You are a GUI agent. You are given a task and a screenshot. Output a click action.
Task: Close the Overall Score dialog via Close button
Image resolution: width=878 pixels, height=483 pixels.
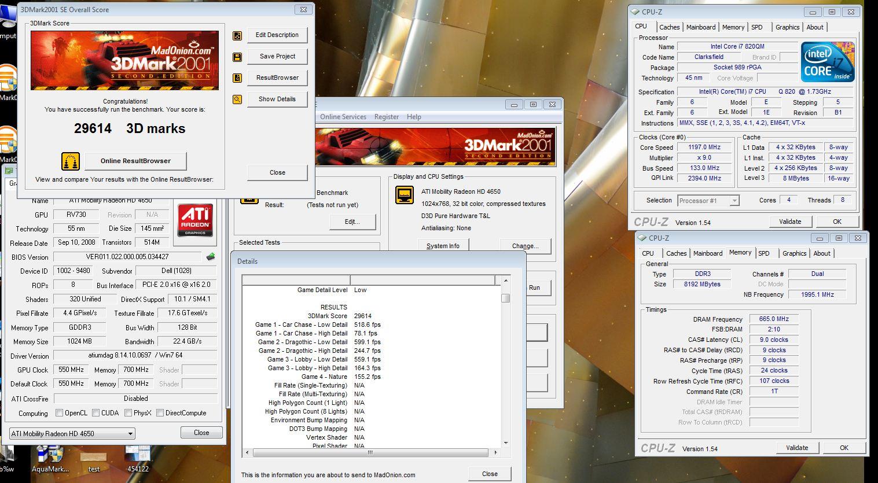coord(277,172)
